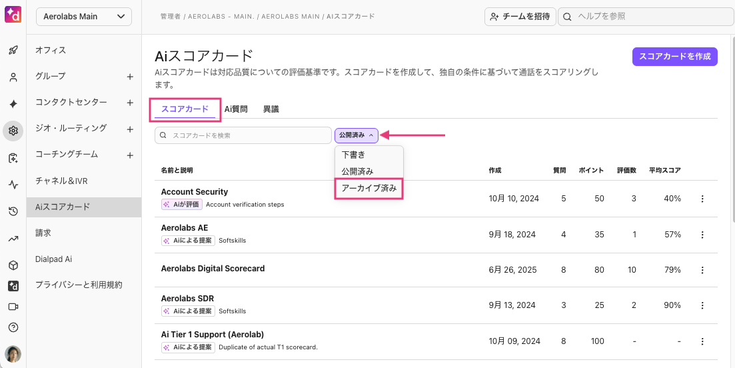Image resolution: width=735 pixels, height=368 pixels.
Task: Click the 名前と説明 column header
Action: pos(176,170)
